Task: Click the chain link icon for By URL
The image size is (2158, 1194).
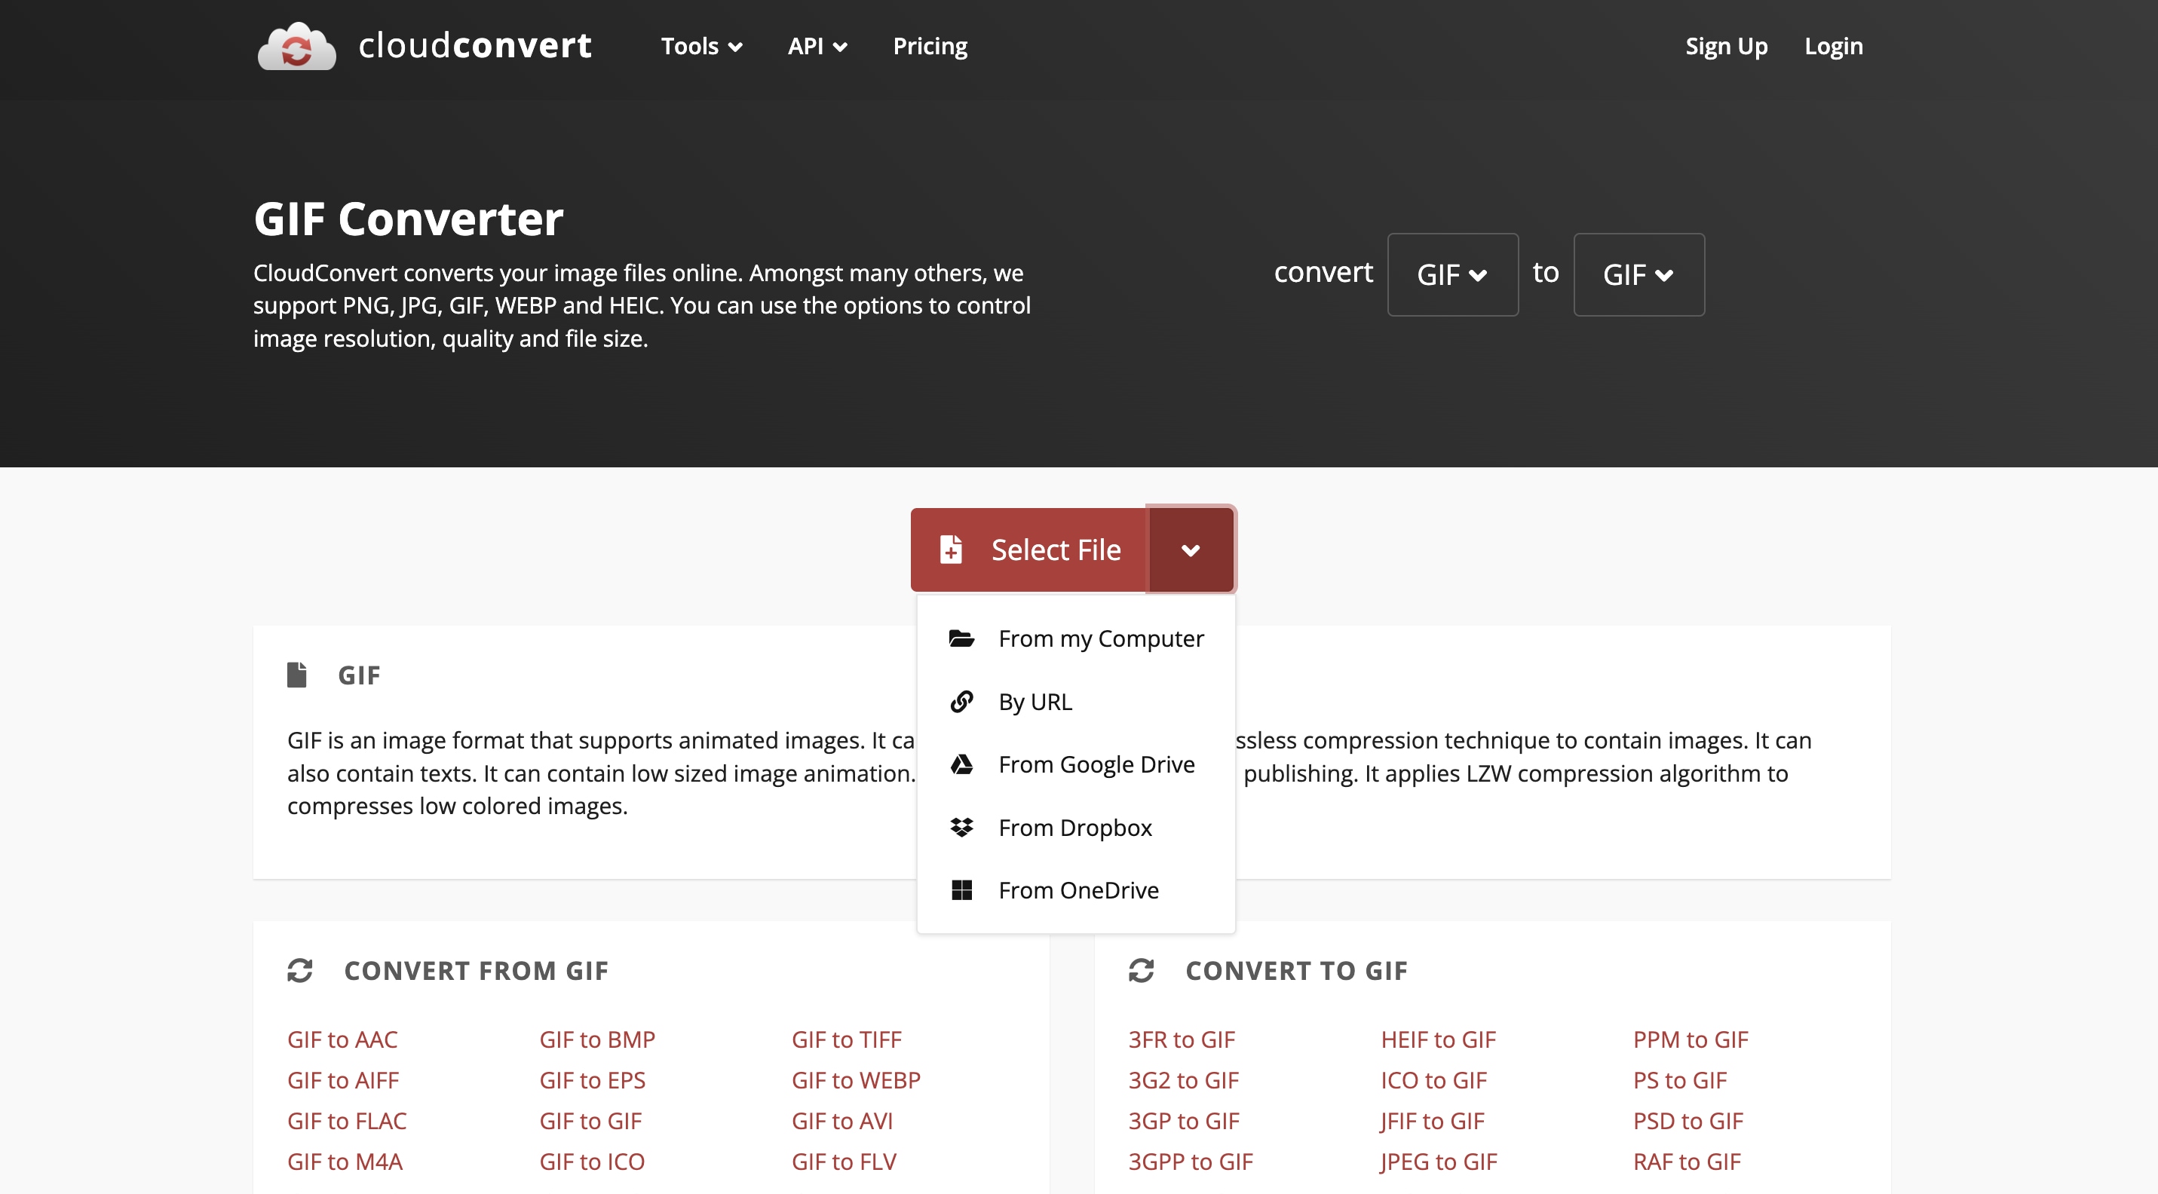Action: [x=961, y=702]
